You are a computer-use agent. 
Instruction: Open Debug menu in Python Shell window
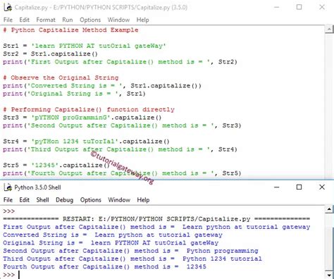click(65, 200)
